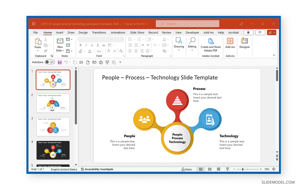The image size is (307, 190).
Task: Click the Notes button in status bar
Action: click(187, 169)
